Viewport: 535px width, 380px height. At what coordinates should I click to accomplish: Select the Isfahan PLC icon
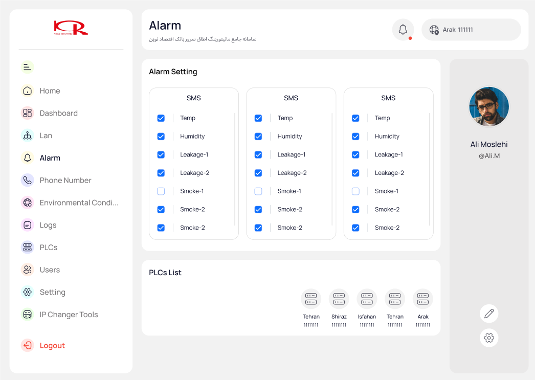tap(367, 299)
